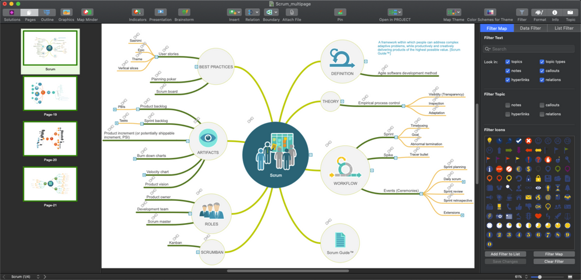
Task: Switch to List Filter tab
Action: tap(564, 28)
